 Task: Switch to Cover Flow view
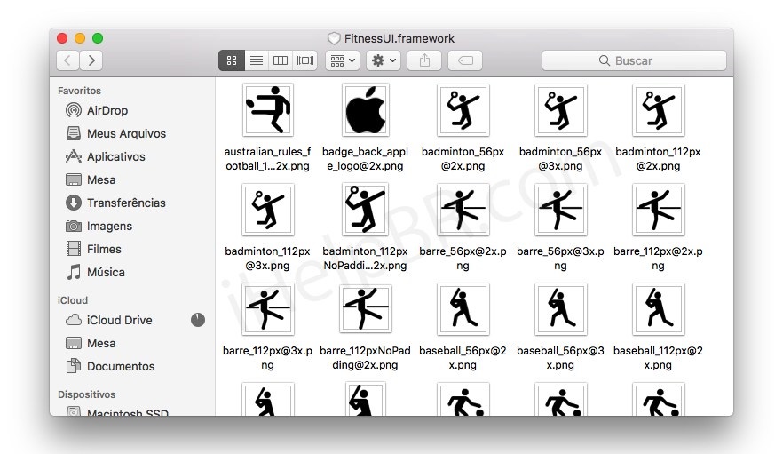point(305,60)
